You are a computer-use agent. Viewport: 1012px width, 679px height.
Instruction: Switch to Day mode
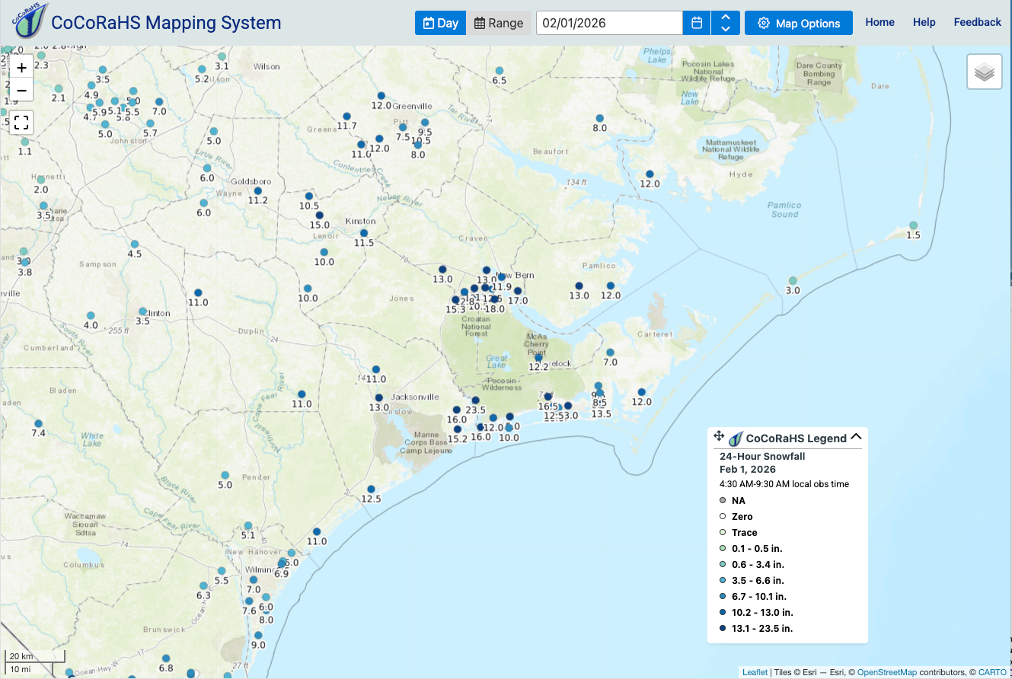pos(440,23)
